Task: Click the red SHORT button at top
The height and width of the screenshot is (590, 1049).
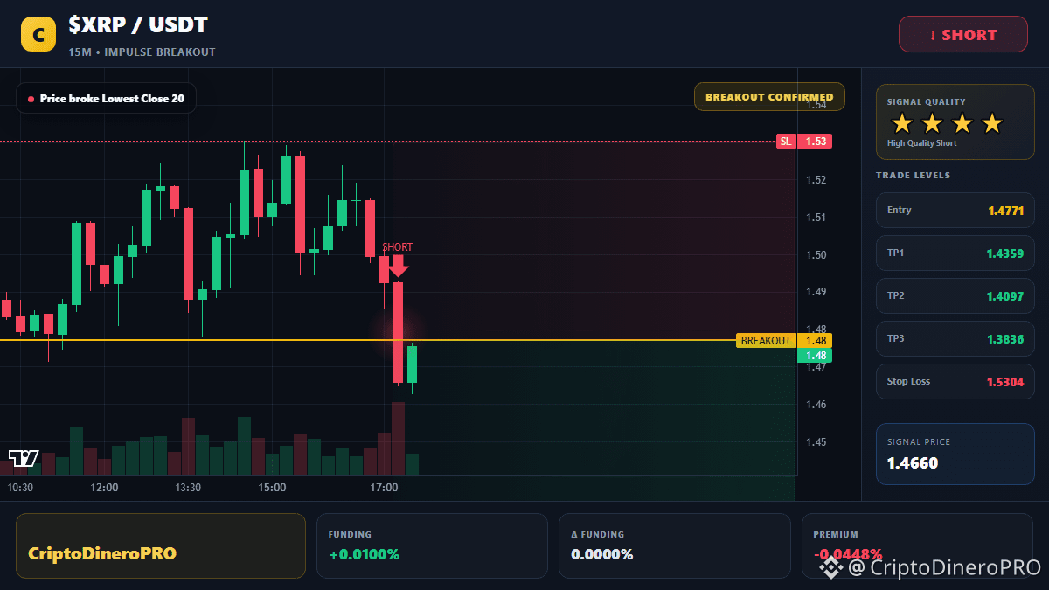Action: [x=963, y=34]
